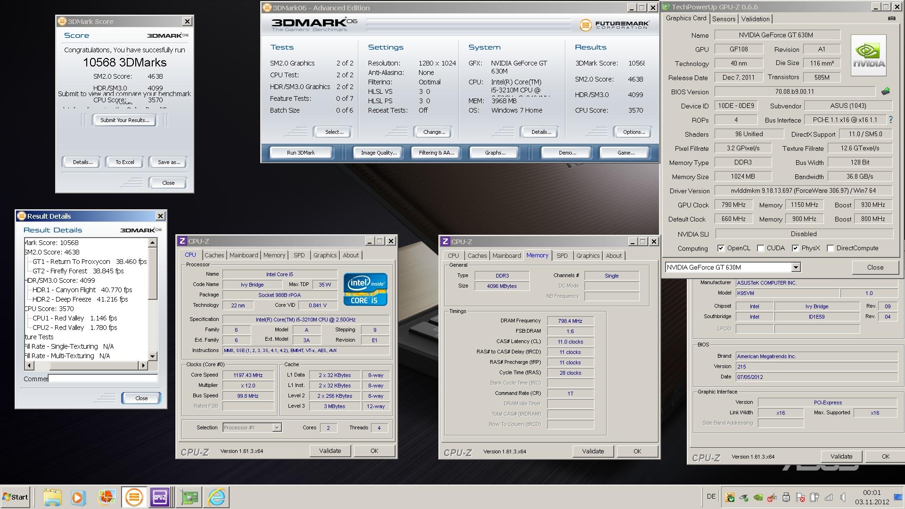Click the safely remove hardware tray icon
The width and height of the screenshot is (905, 509).
(x=786, y=497)
